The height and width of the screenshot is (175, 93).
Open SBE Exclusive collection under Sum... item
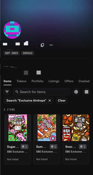pyautogui.click(x=46, y=152)
